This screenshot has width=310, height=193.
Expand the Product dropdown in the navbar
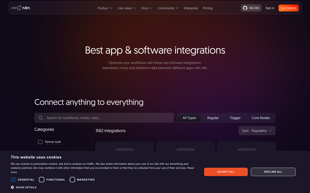pos(105,8)
